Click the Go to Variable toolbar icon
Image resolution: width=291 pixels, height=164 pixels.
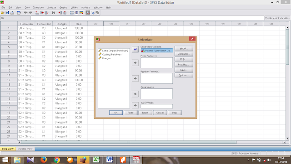point(42,13)
